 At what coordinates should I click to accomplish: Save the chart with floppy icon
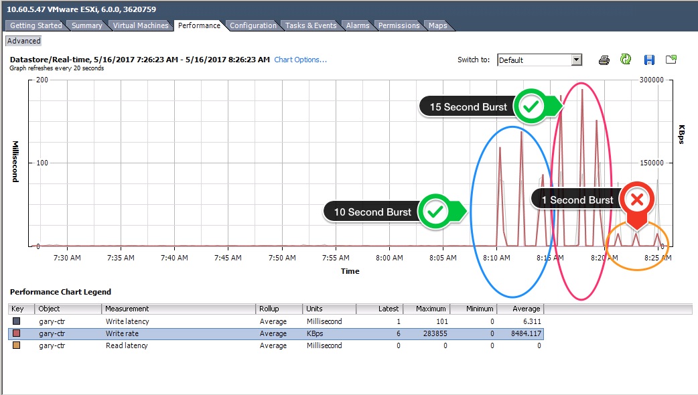(x=649, y=60)
